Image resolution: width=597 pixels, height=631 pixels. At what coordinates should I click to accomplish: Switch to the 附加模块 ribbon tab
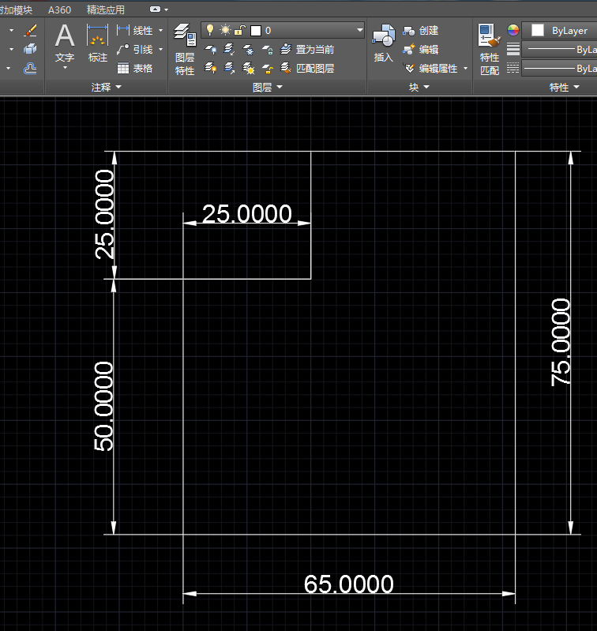[x=16, y=10]
